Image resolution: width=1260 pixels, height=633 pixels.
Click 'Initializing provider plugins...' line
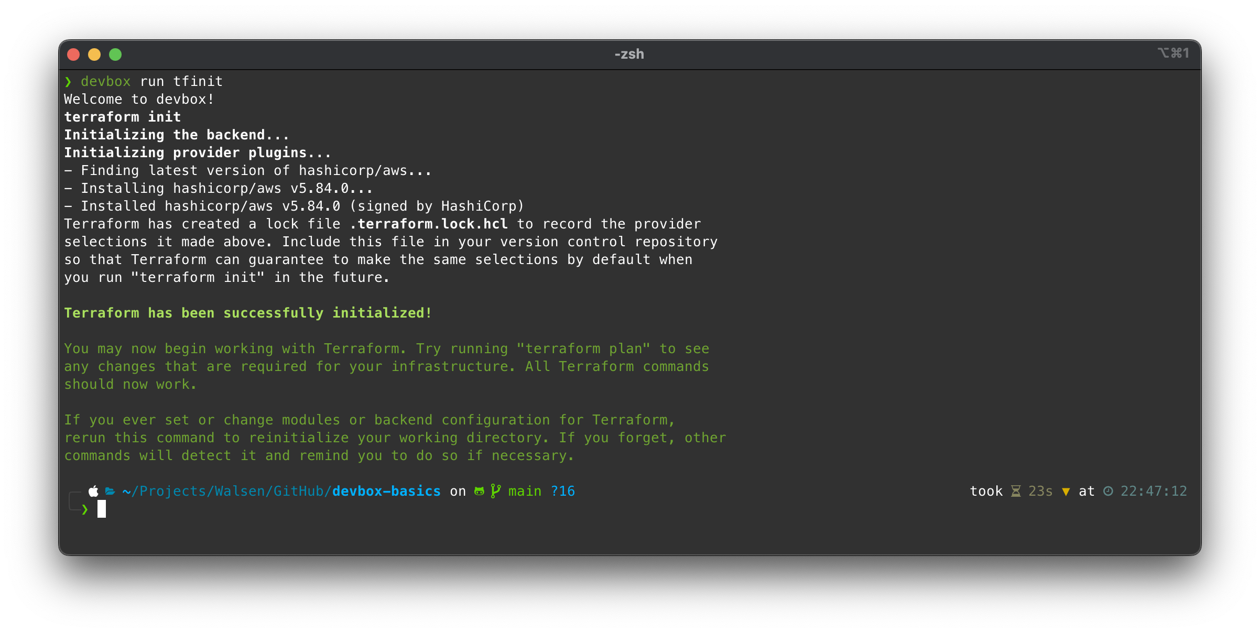[198, 152]
